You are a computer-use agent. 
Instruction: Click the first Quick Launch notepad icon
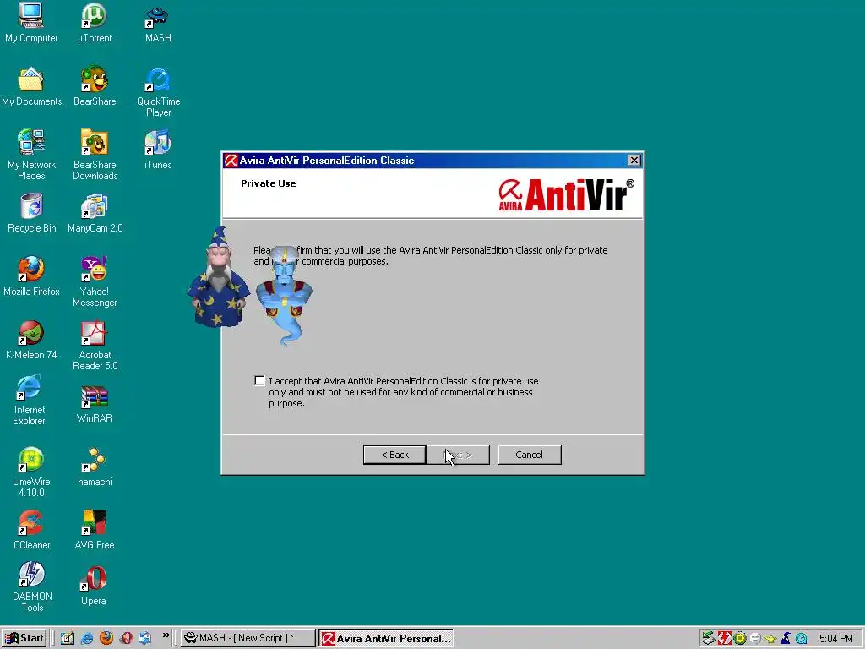pyautogui.click(x=68, y=638)
